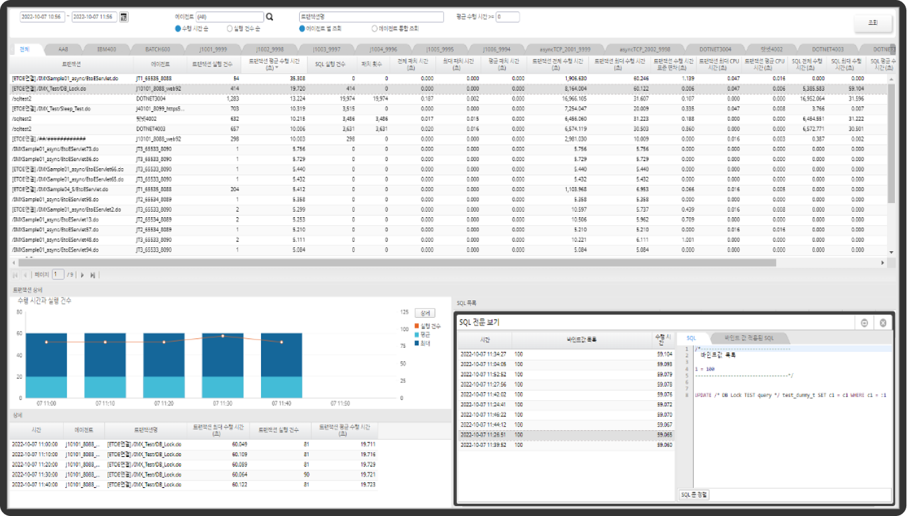
Task: Open the 에이전트 (All) combo box
Action: [229, 17]
